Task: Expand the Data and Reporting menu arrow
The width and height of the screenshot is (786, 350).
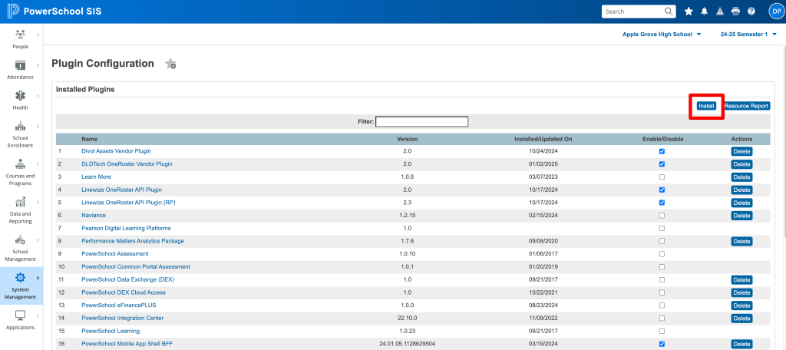Action: click(38, 202)
